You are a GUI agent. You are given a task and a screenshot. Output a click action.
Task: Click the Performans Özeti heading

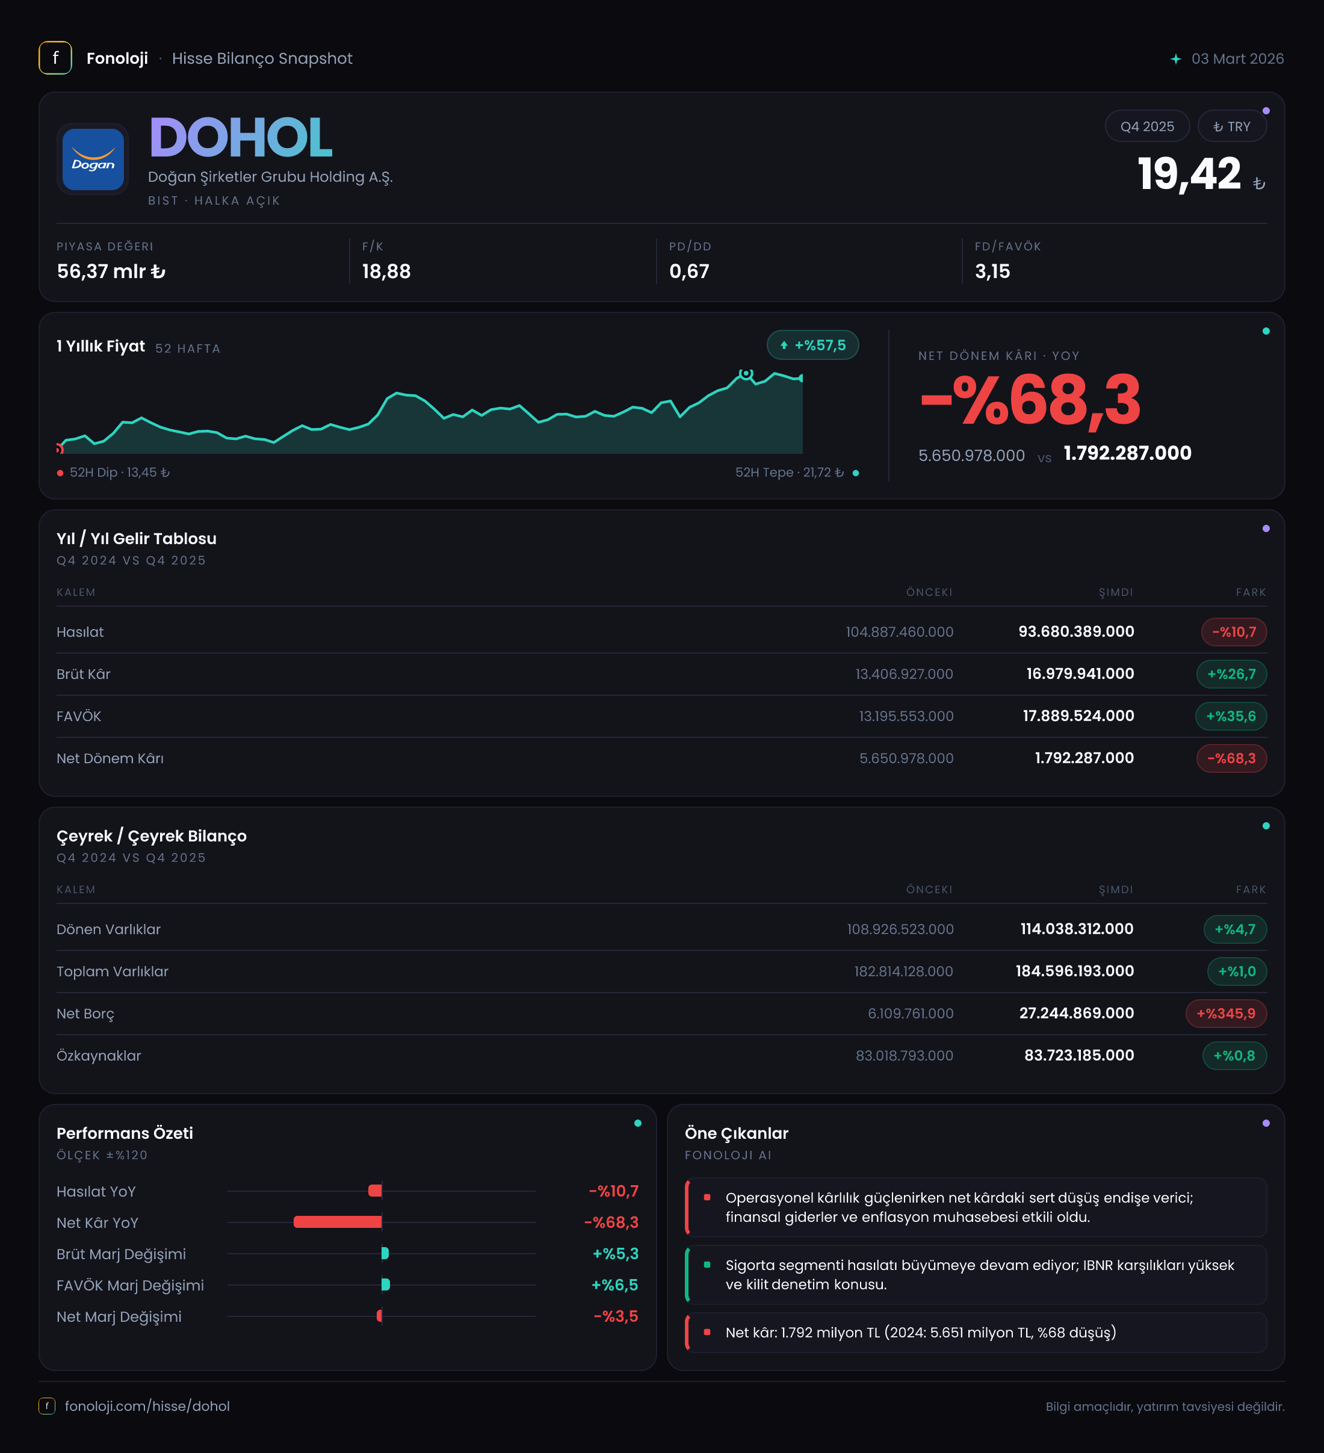[125, 1133]
